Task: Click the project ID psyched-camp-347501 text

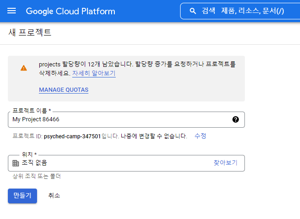Action: coord(72,136)
